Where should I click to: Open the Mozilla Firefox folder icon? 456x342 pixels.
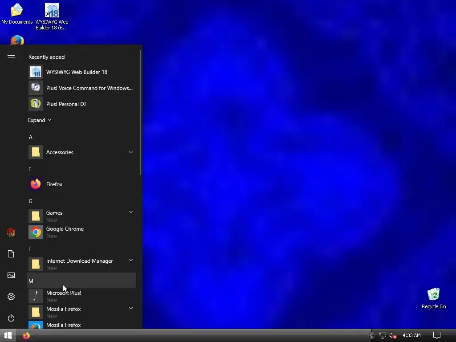36,312
